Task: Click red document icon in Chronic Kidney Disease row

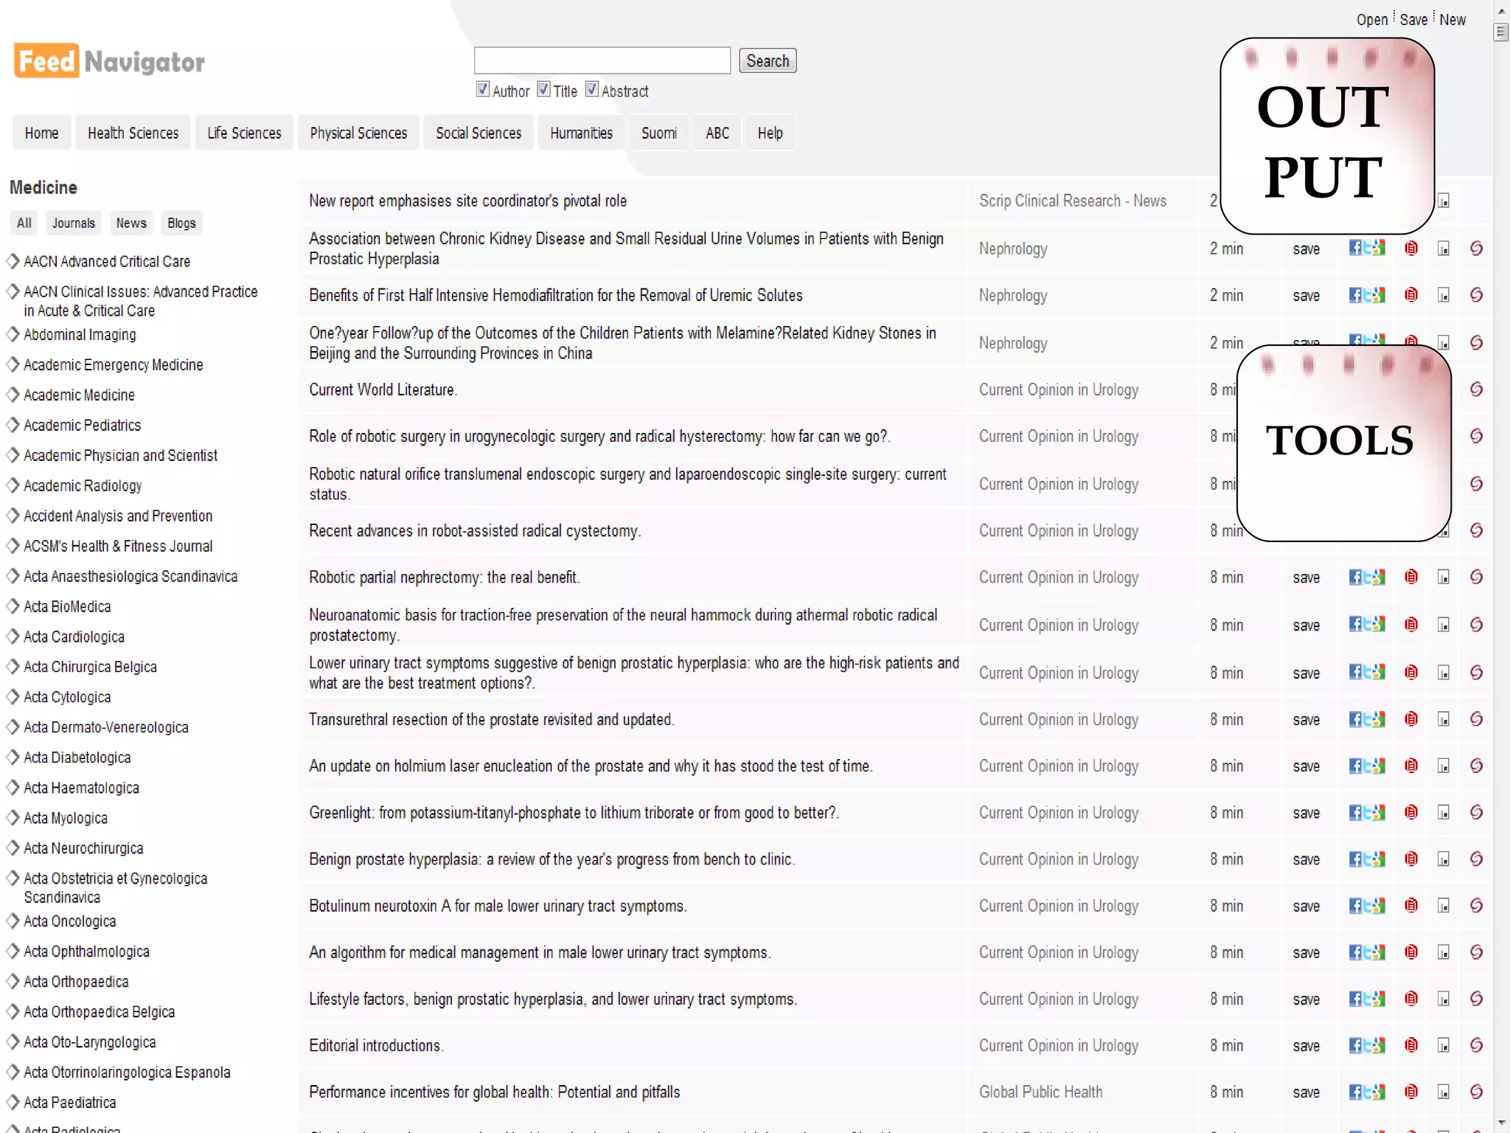Action: pos(1411,249)
